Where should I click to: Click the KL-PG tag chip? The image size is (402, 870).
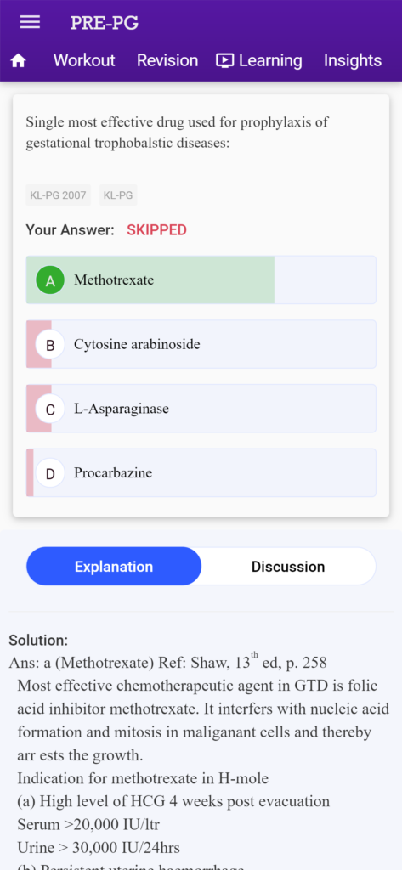(118, 195)
